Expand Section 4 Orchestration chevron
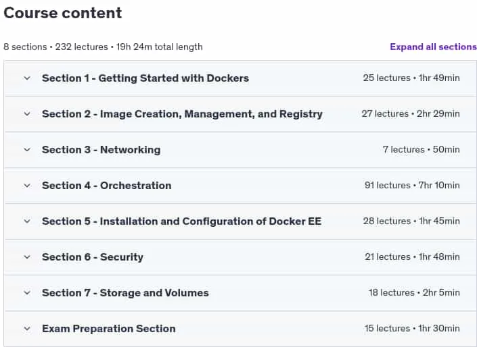477x347 pixels. click(27, 186)
